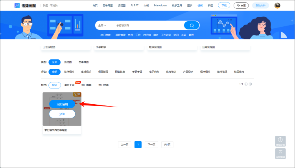Select 思维导图 in the 类型 filter row

83,62
